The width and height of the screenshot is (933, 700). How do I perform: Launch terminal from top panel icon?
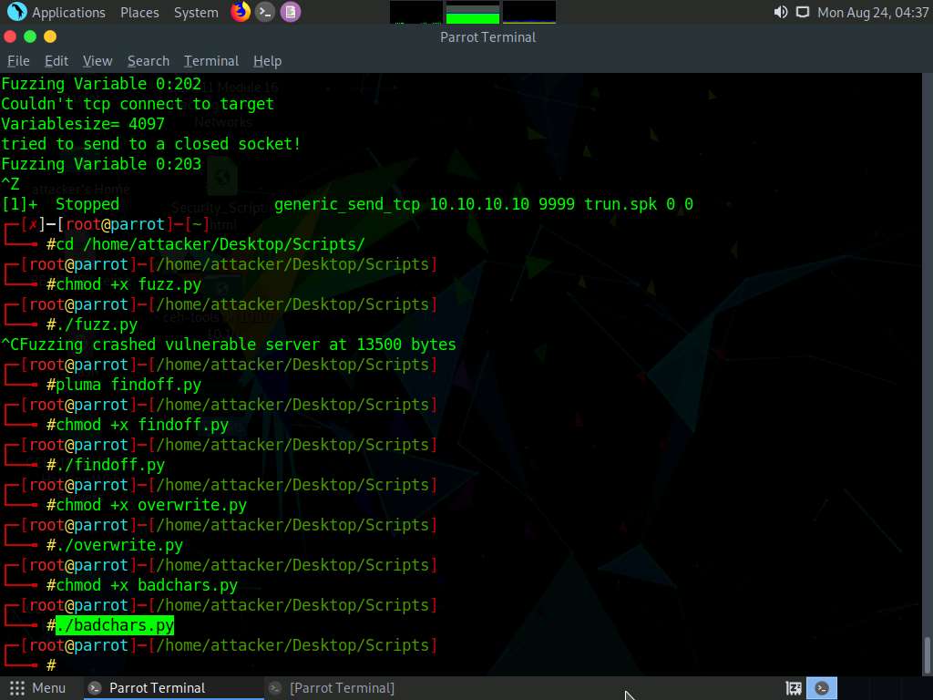265,12
